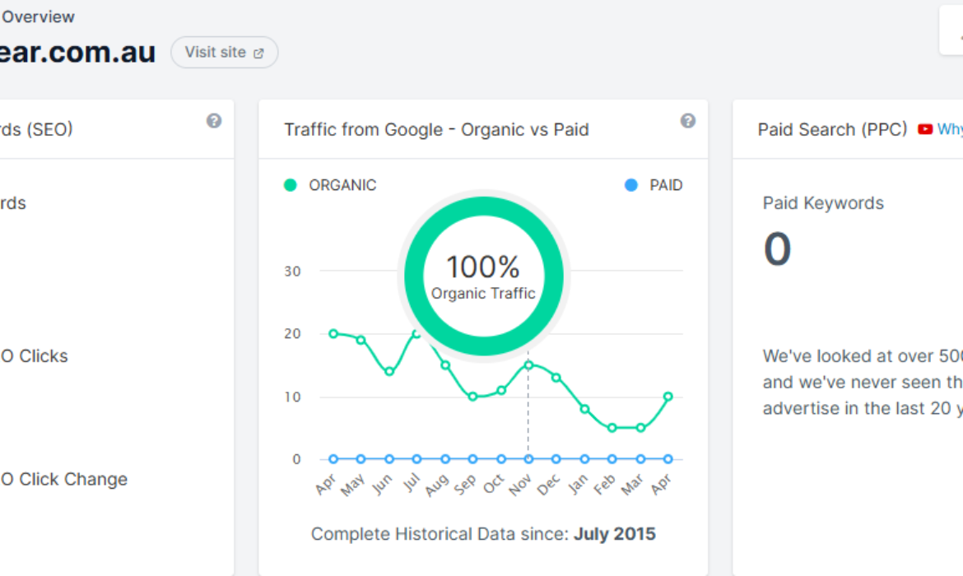Screen dimensions: 963x576
Task: Click the Paid Keywords zero value
Action: coord(778,249)
